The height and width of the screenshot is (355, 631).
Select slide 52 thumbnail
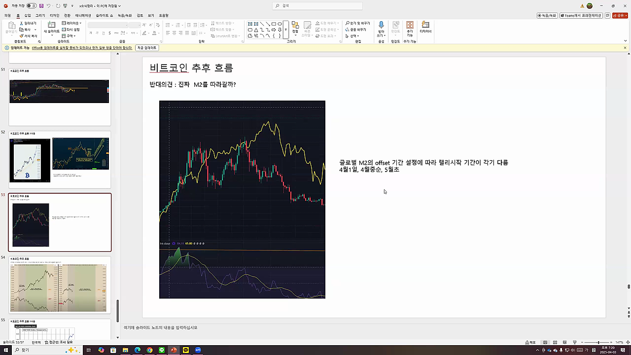[60, 159]
